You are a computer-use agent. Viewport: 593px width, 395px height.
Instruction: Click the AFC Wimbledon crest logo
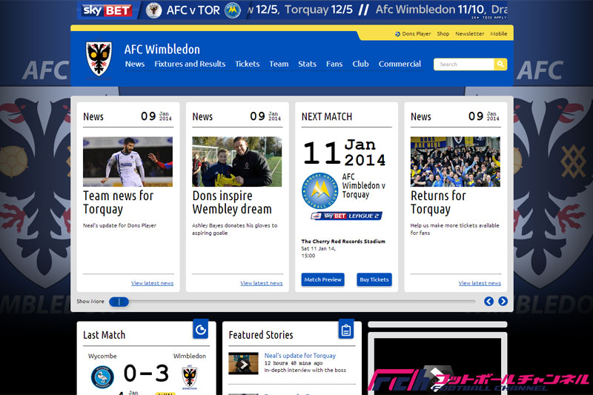coord(99,59)
